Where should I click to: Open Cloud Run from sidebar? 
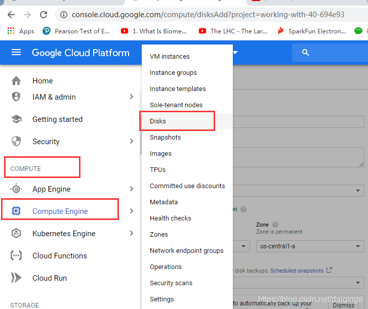coord(50,278)
